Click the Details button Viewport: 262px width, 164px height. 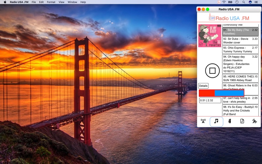pyautogui.click(x=203, y=86)
